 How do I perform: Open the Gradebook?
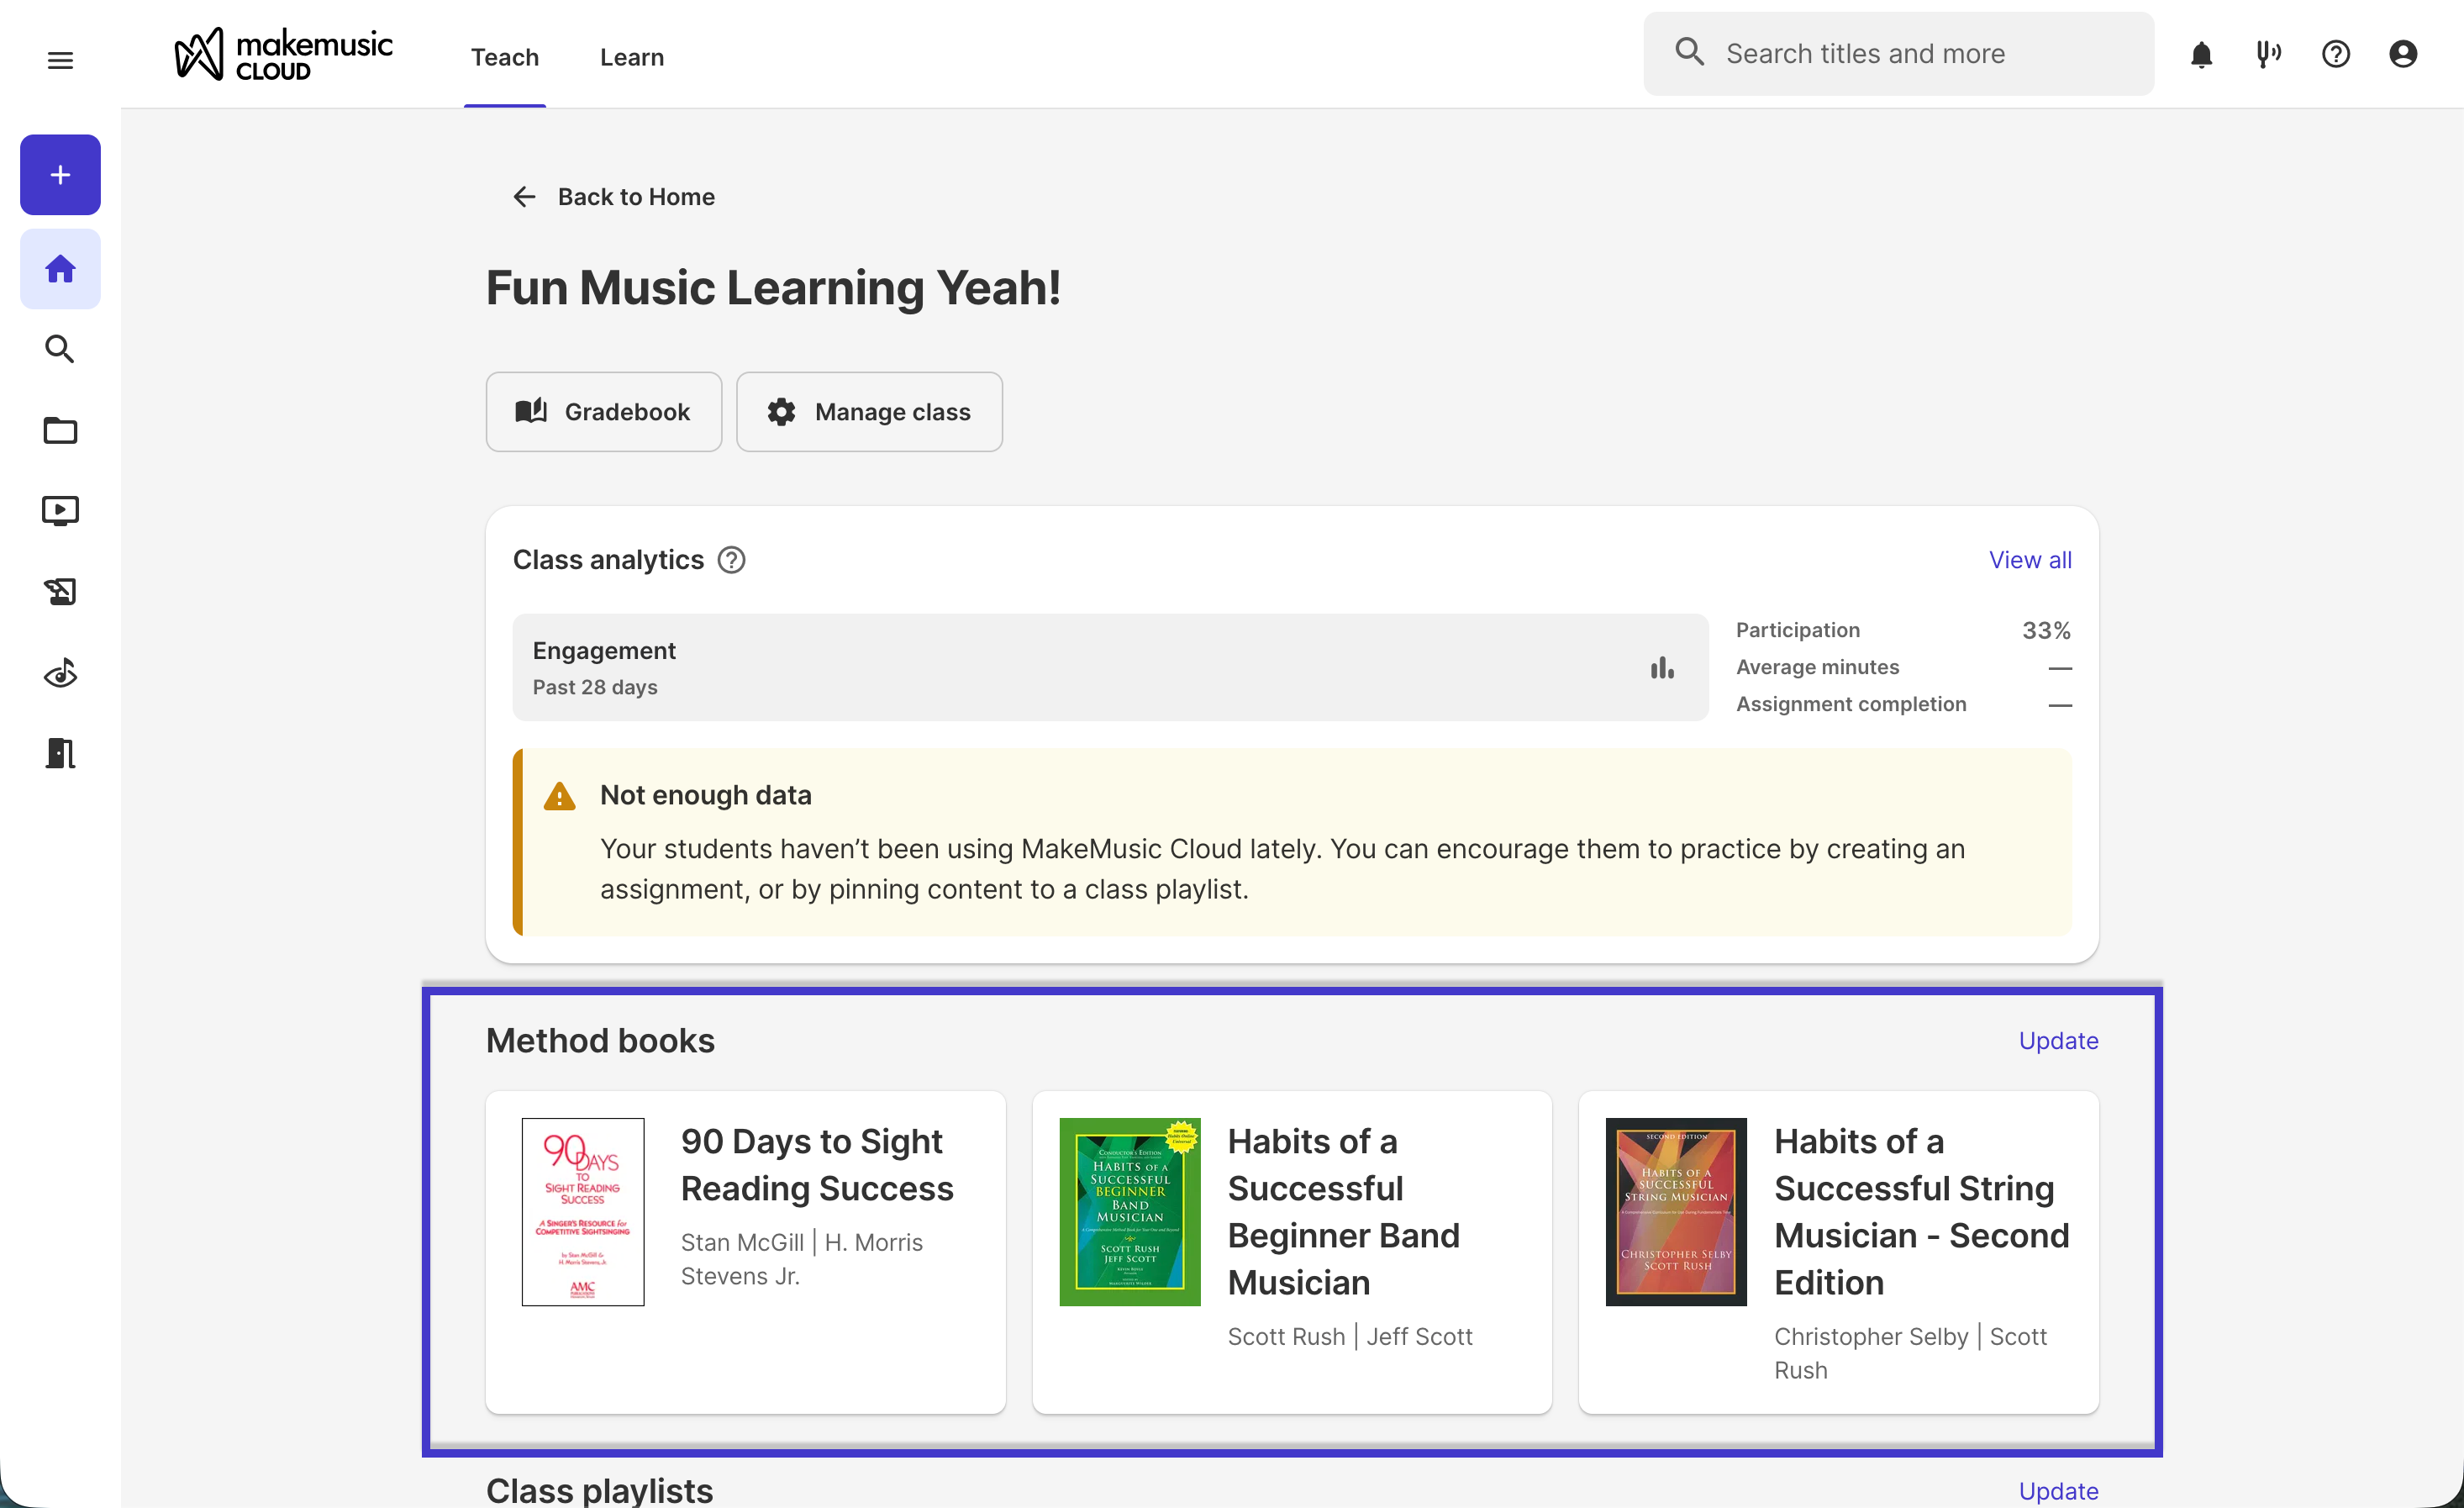click(x=603, y=412)
